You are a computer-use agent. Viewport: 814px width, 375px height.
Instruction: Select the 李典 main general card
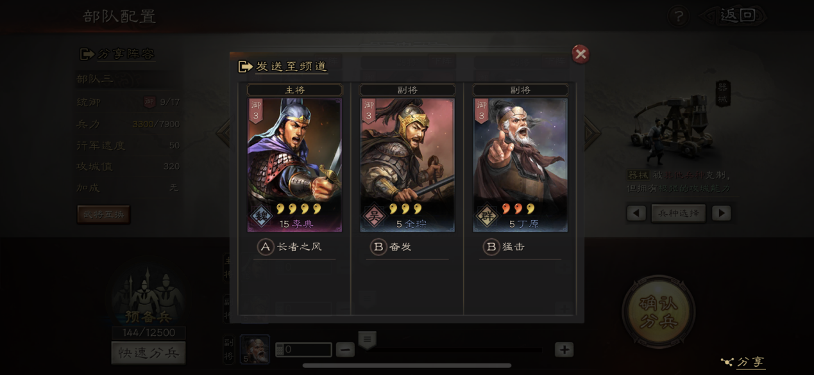(294, 165)
